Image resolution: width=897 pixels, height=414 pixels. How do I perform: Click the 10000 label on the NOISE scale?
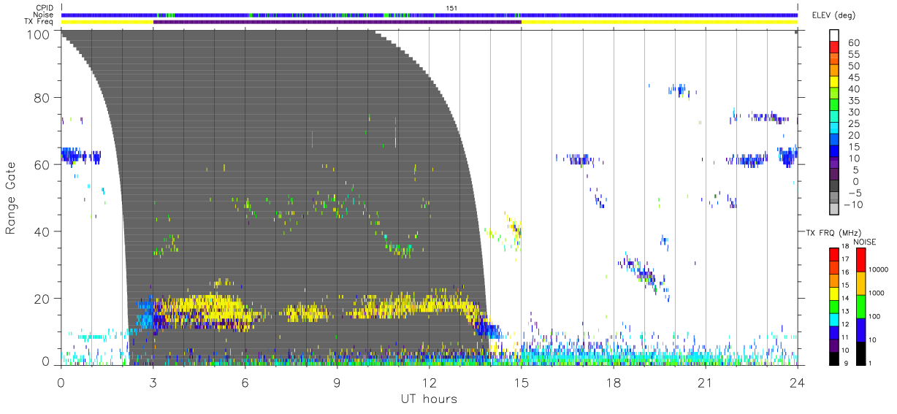(x=879, y=269)
